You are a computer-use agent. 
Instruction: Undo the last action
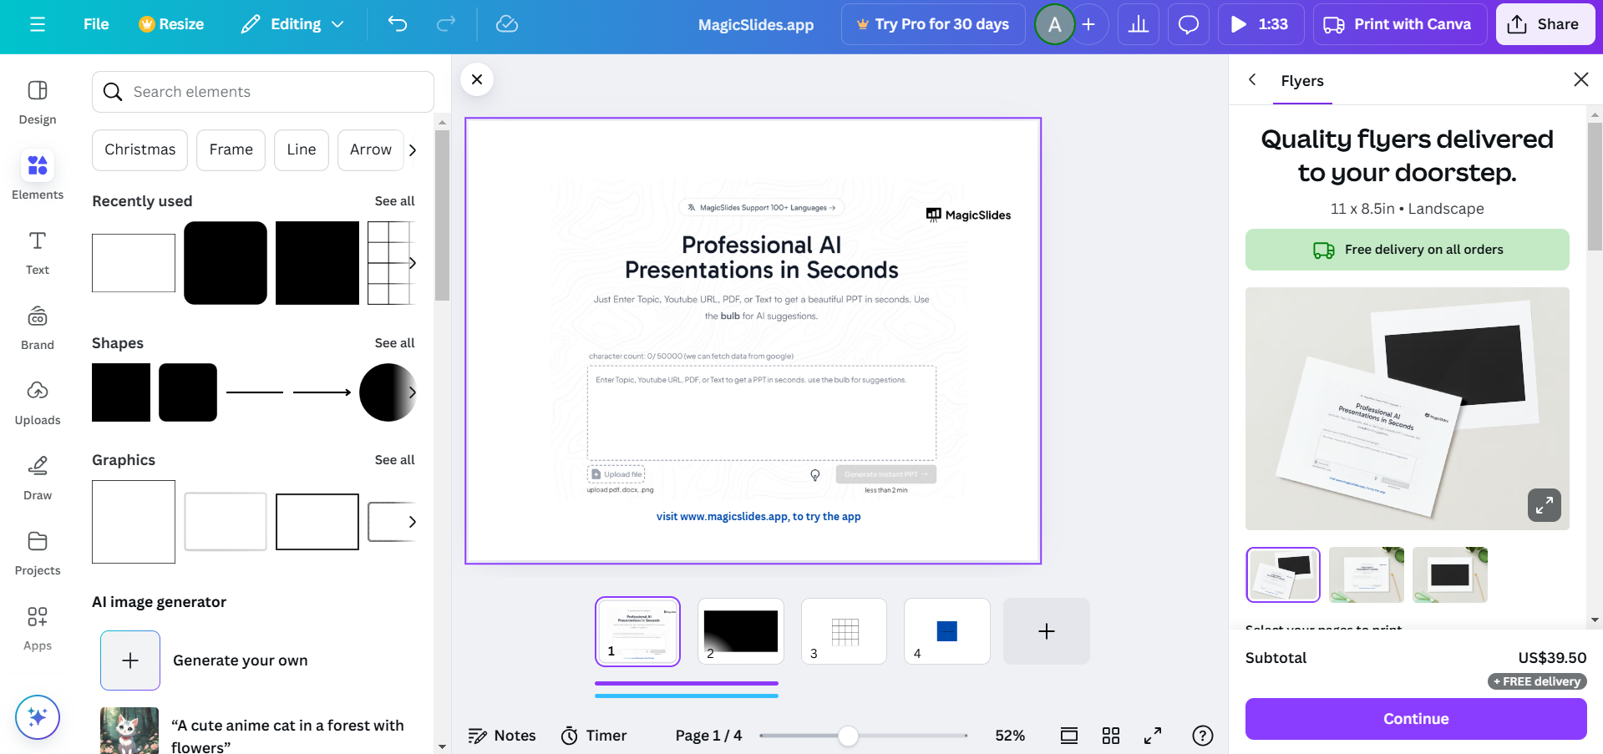pos(398,24)
